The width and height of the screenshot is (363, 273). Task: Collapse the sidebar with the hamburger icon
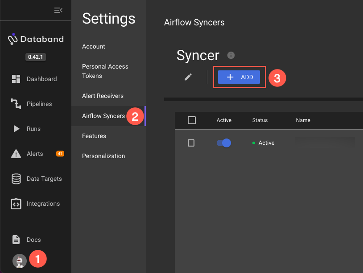(x=58, y=10)
